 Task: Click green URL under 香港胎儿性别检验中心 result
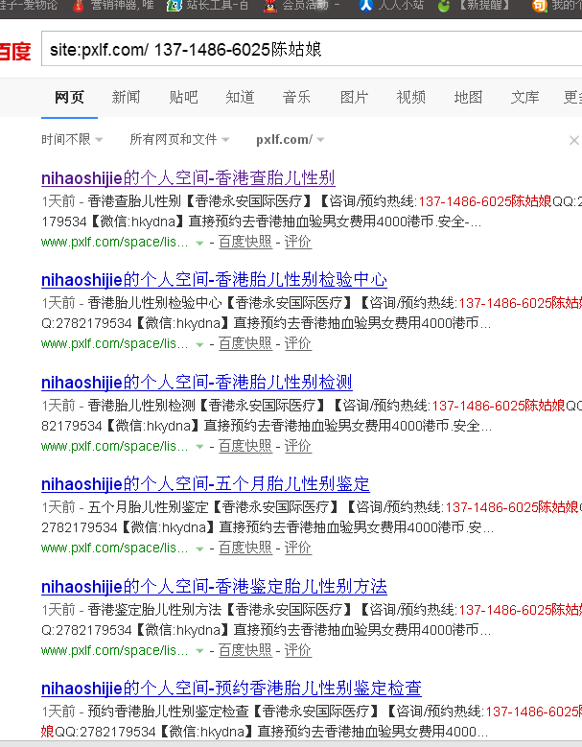(x=114, y=343)
